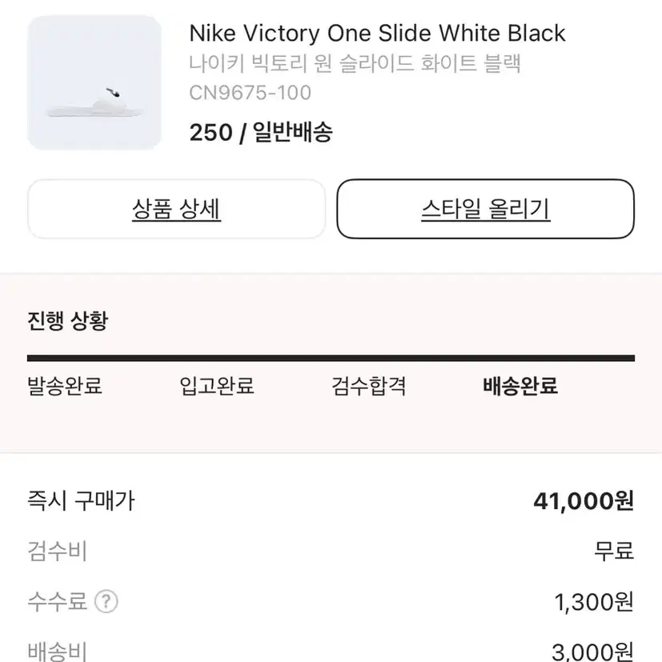Select the Nike Victory One Slide title
The height and width of the screenshot is (662, 662).
click(x=377, y=33)
